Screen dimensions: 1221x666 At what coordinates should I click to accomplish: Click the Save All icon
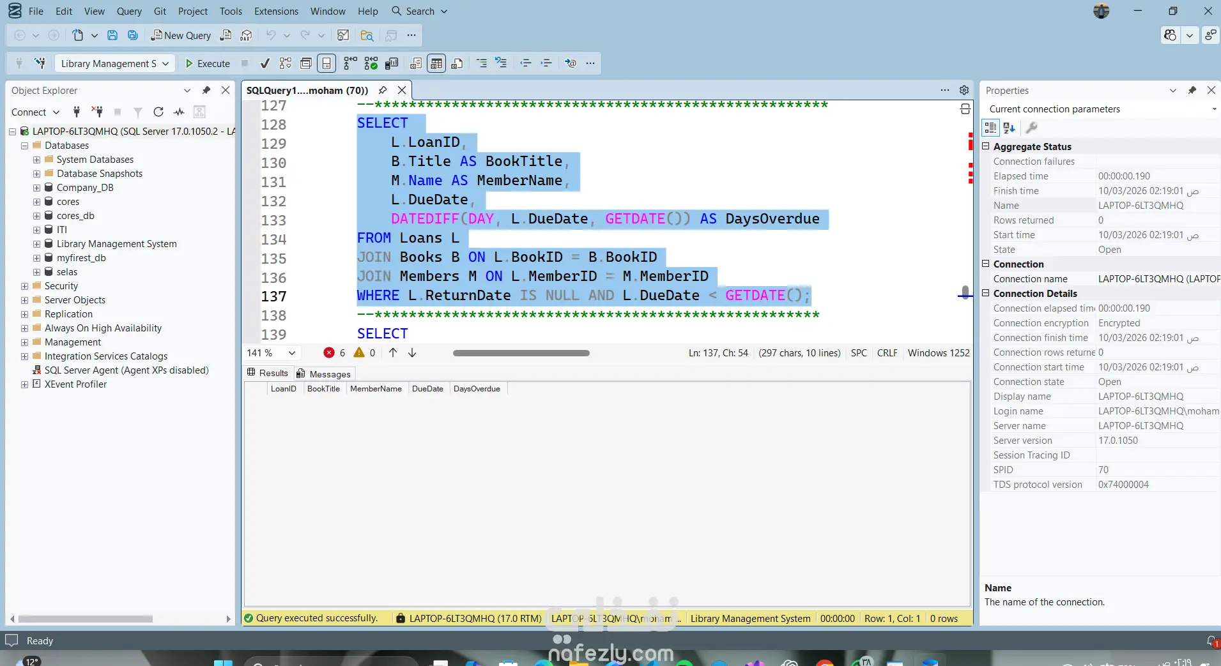pyautogui.click(x=133, y=35)
